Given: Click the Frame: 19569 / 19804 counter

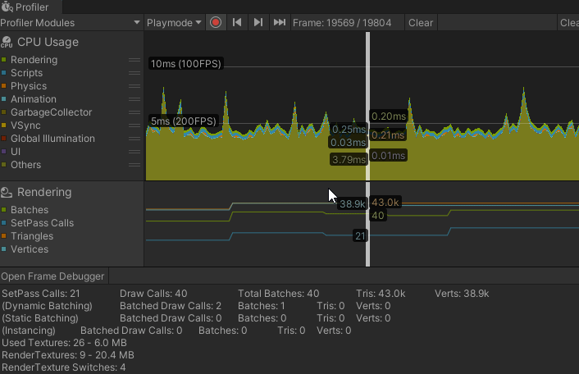Looking at the screenshot, I should [342, 22].
